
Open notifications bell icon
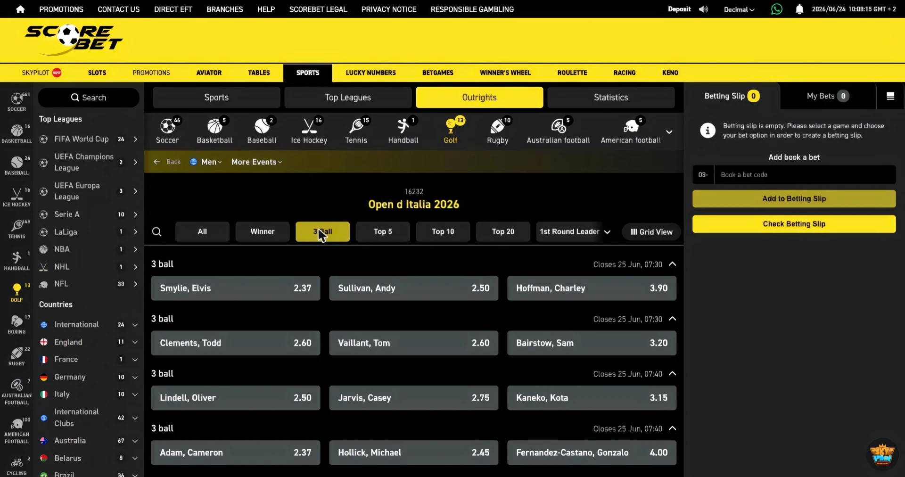(799, 9)
